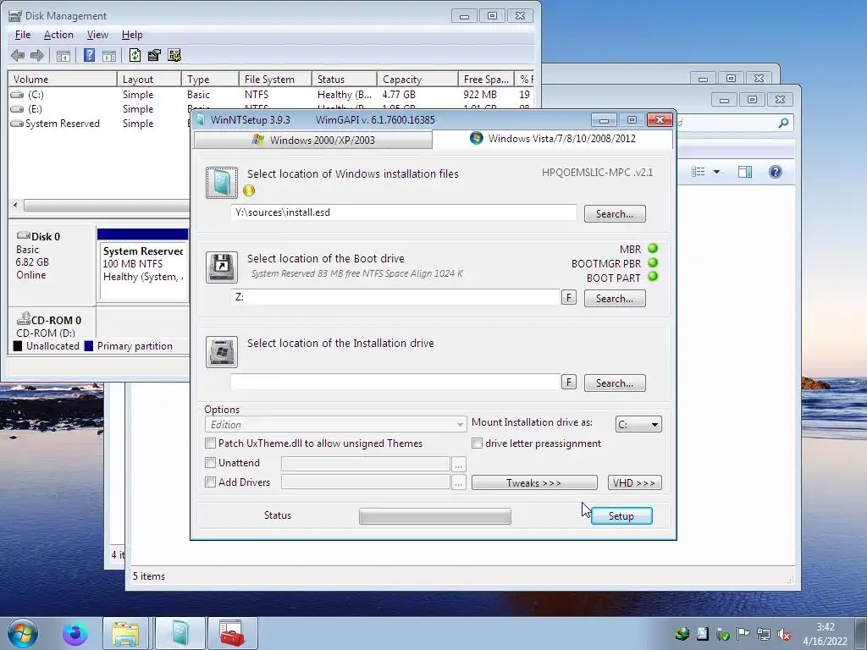Browse for Unattend file with ellipsis button
The height and width of the screenshot is (650, 867).
click(x=458, y=465)
